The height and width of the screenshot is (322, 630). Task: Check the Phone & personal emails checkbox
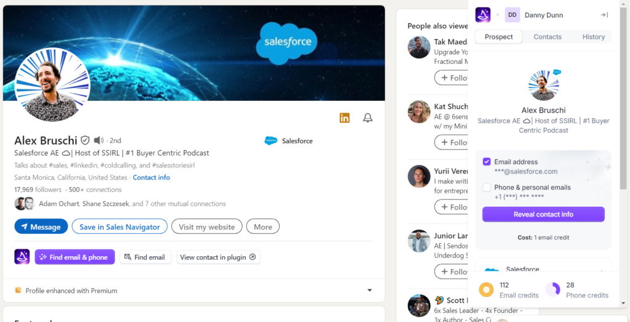(487, 187)
